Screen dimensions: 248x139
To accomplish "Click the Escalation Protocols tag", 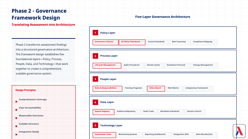I will (176, 65).
